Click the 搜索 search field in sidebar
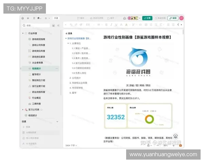 pos(36,25)
